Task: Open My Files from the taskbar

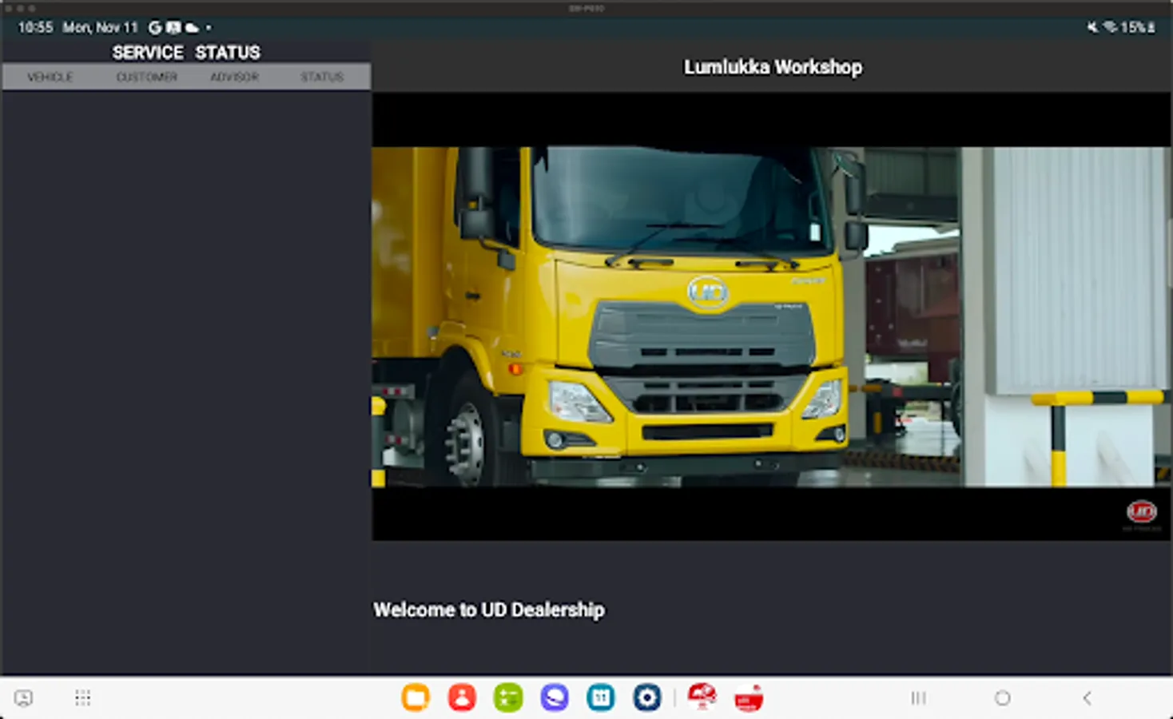Action: point(416,697)
